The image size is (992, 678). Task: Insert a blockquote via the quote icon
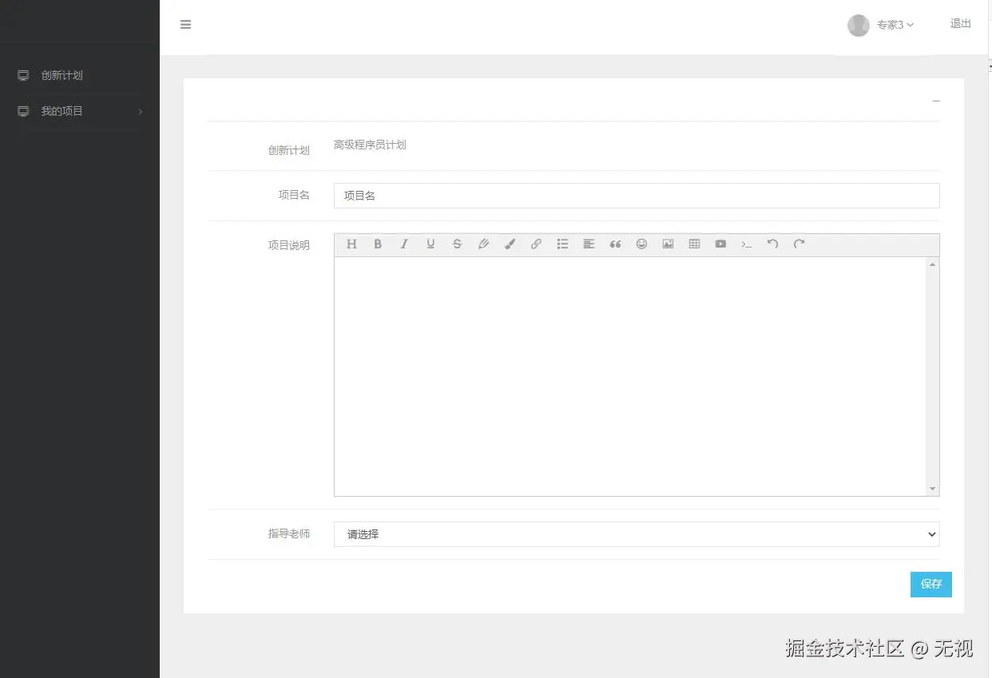pyautogui.click(x=615, y=244)
